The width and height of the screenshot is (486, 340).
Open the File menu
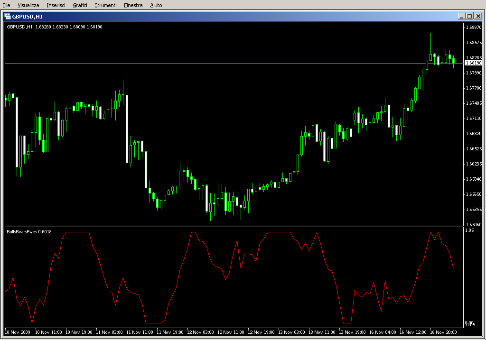(6, 5)
